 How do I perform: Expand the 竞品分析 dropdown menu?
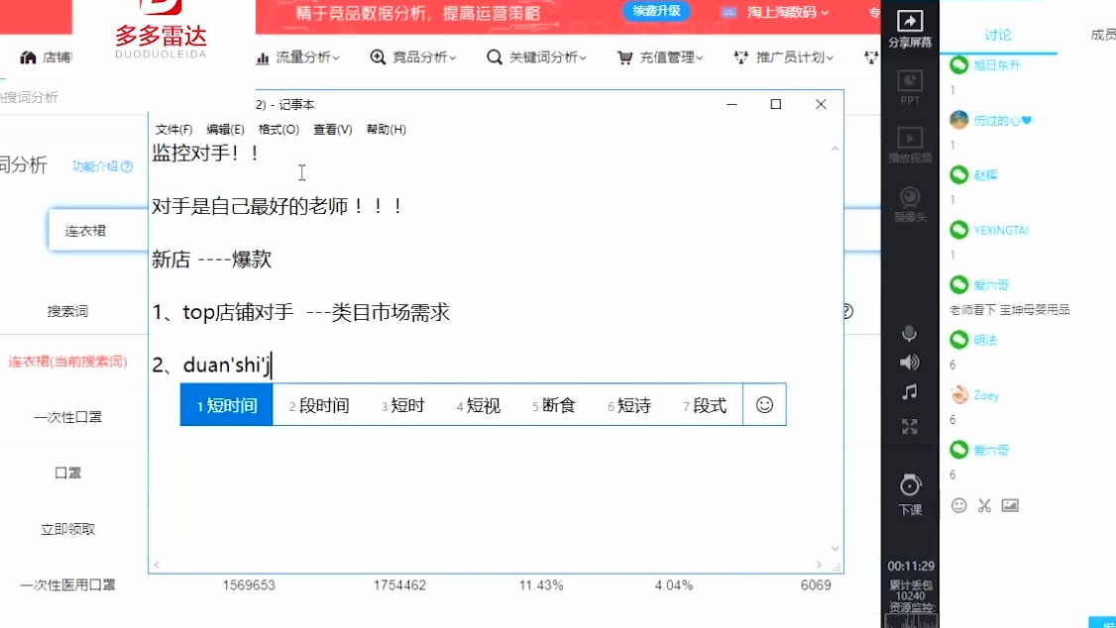[x=413, y=57]
